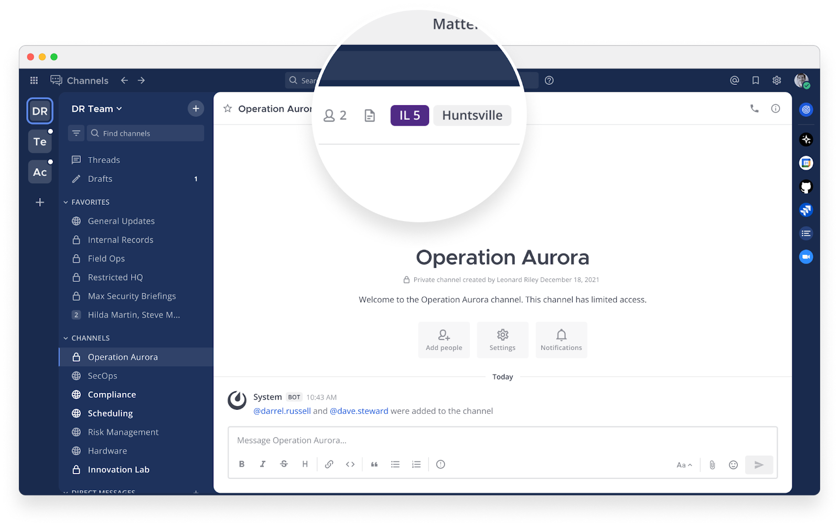Open Max Security Briefings channel

(x=136, y=296)
